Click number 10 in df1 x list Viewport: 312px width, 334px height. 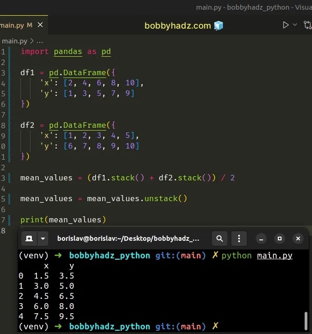(x=130, y=83)
